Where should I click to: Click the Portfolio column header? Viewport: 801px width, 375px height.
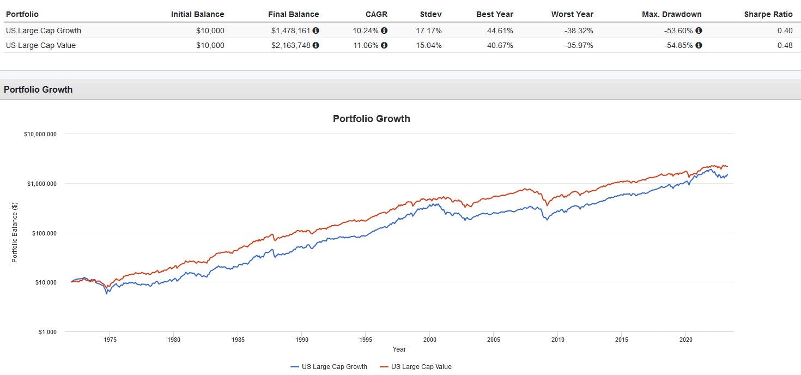click(x=22, y=14)
